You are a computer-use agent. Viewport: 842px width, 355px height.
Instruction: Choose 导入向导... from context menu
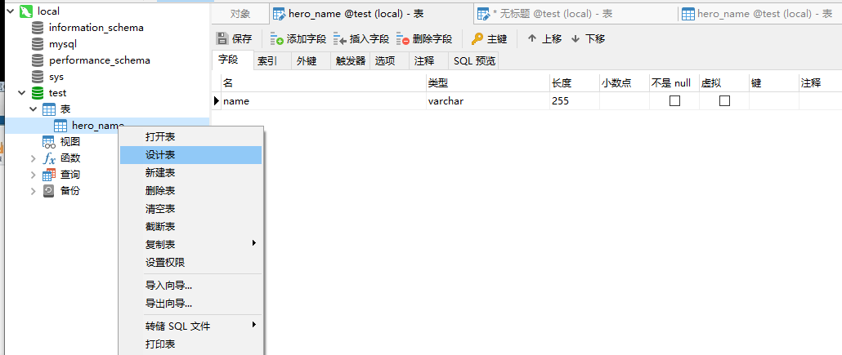[190, 286]
